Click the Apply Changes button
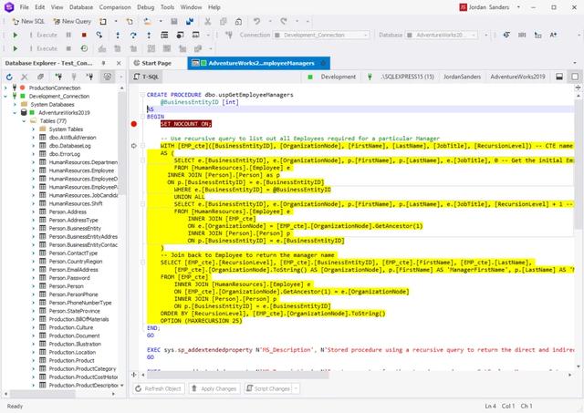The width and height of the screenshot is (584, 413). tap(214, 388)
